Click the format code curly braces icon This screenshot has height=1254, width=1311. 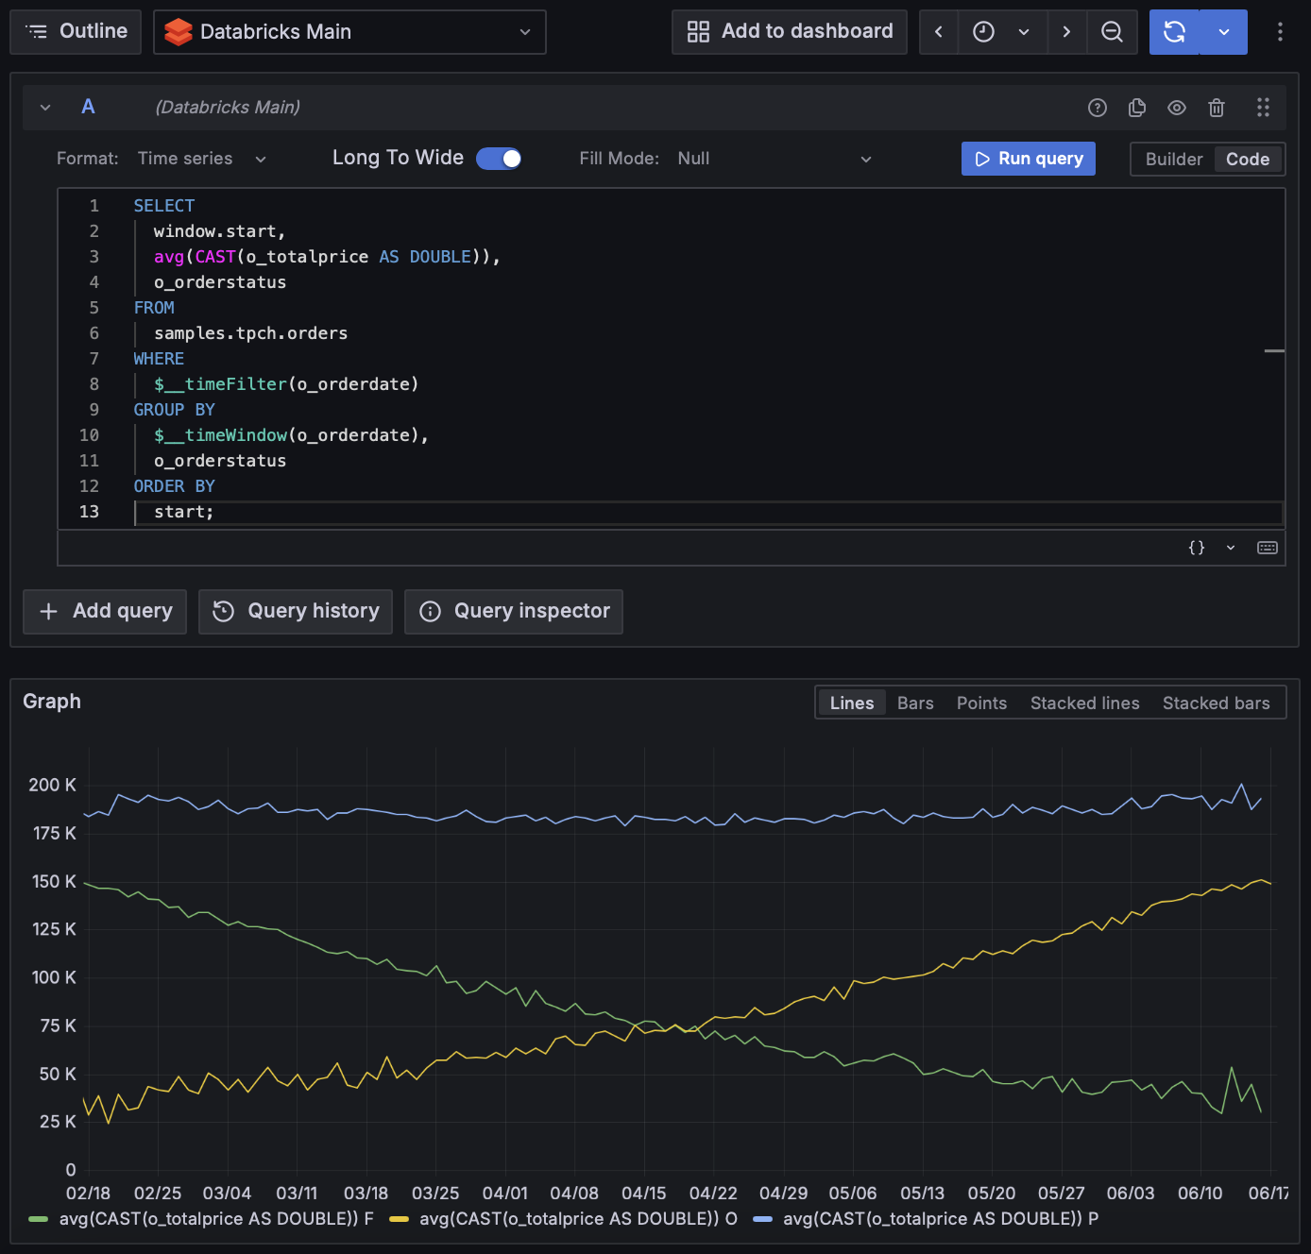coord(1197,548)
